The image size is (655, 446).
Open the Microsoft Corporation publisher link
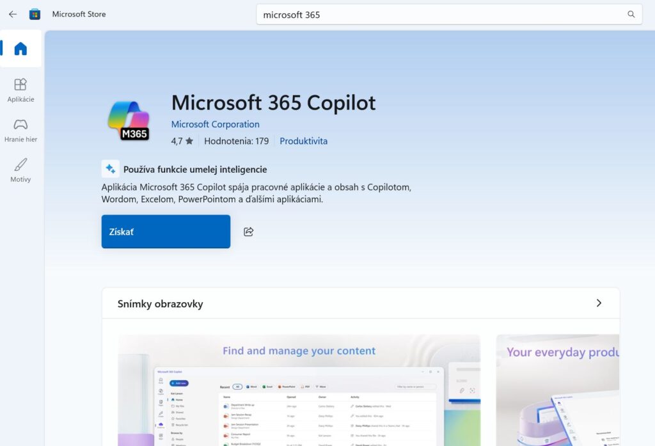(216, 124)
